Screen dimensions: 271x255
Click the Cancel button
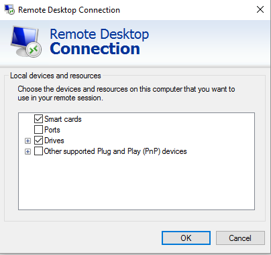pyautogui.click(x=240, y=238)
